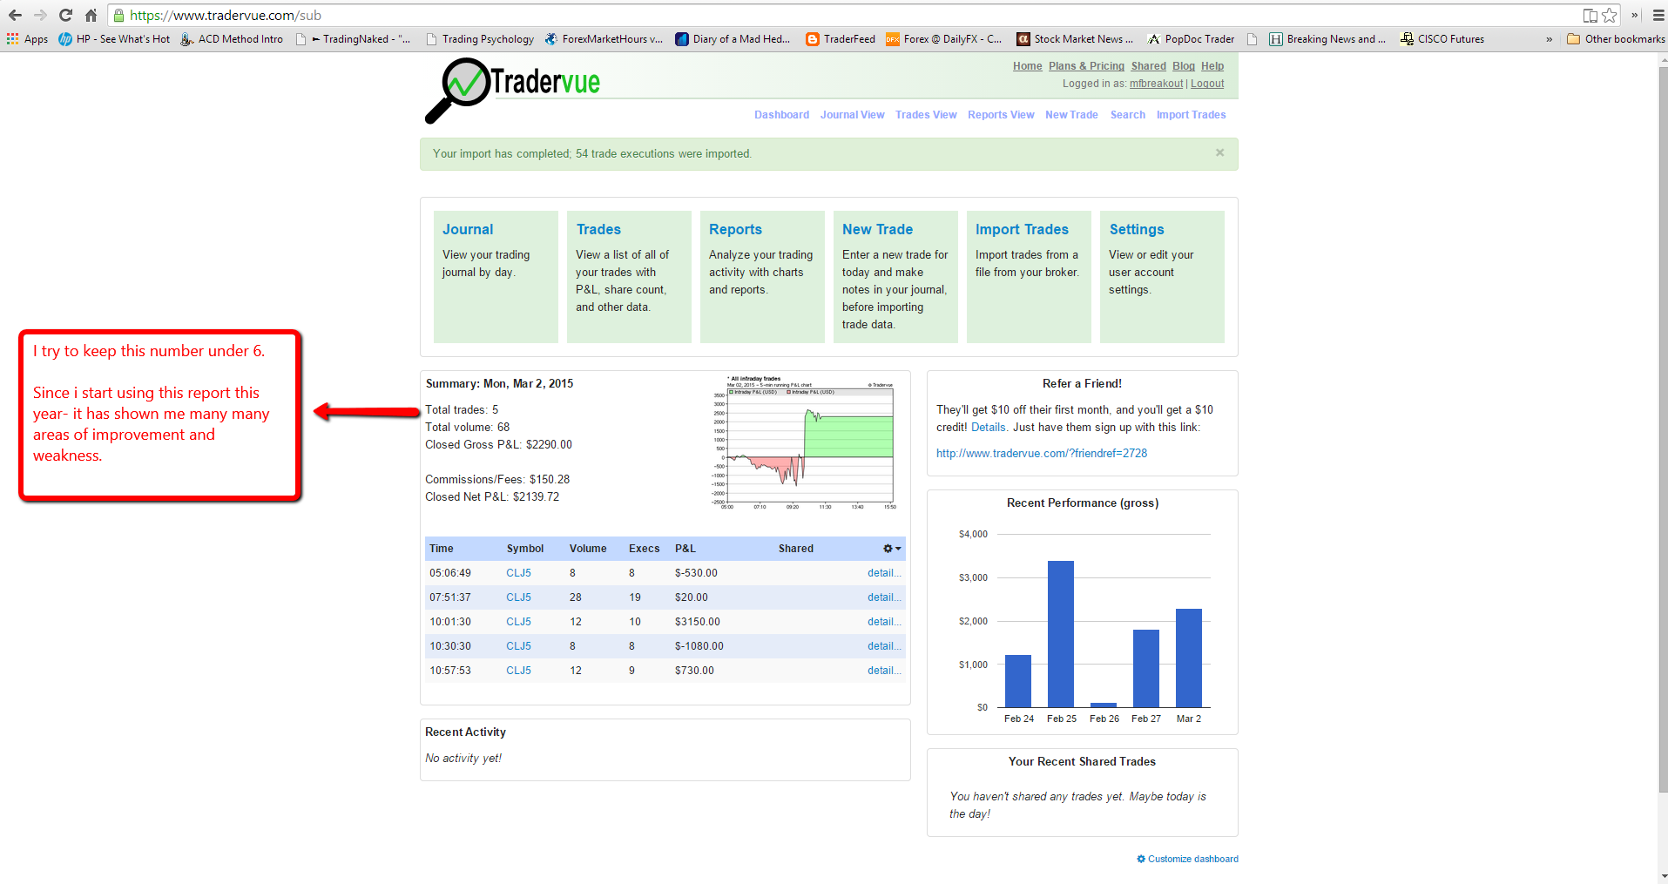Image resolution: width=1668 pixels, height=884 pixels.
Task: Log out using the Logout link
Action: coord(1207,84)
